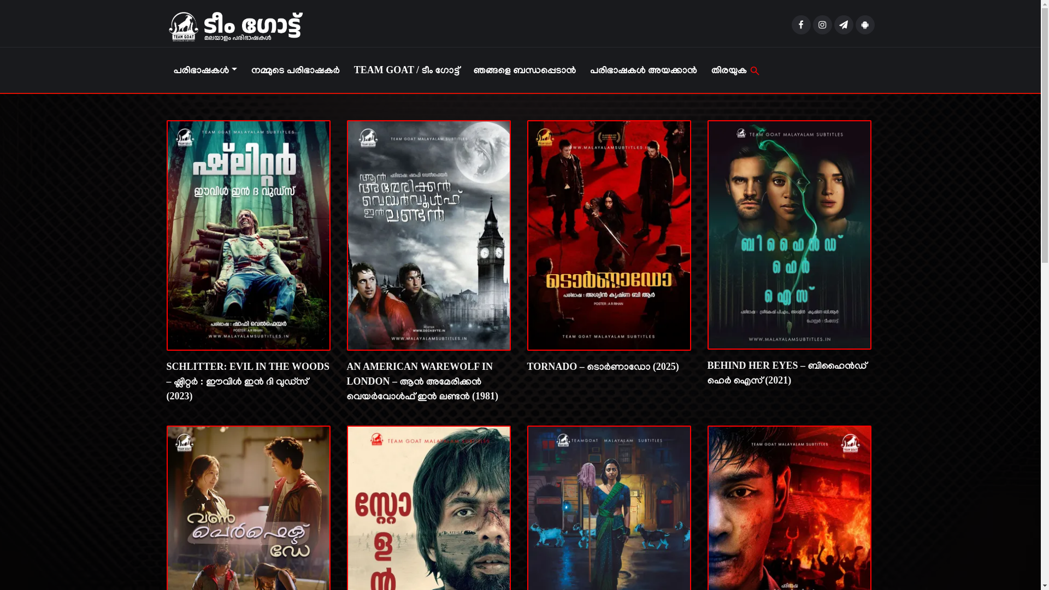Click തിരയുക search menu item
Screen dimensions: 1049x590
pos(735,70)
